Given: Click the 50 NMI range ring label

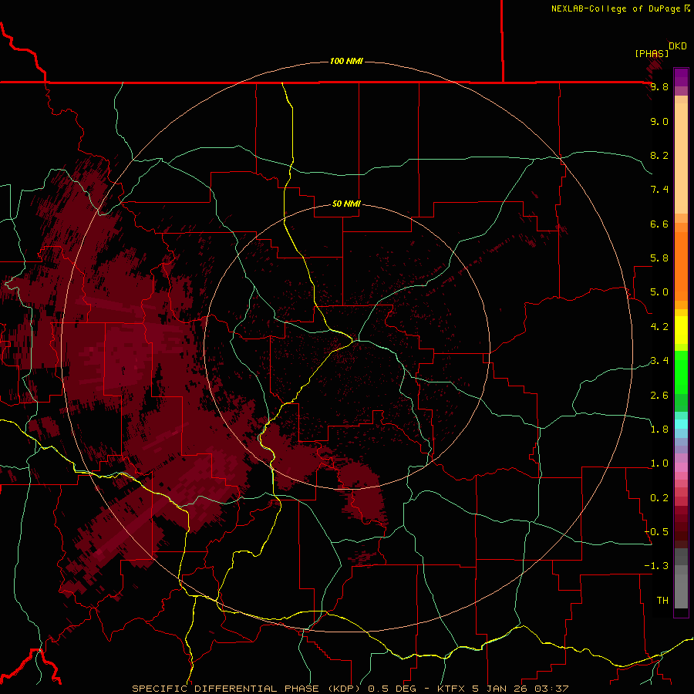Looking at the screenshot, I should (x=346, y=204).
